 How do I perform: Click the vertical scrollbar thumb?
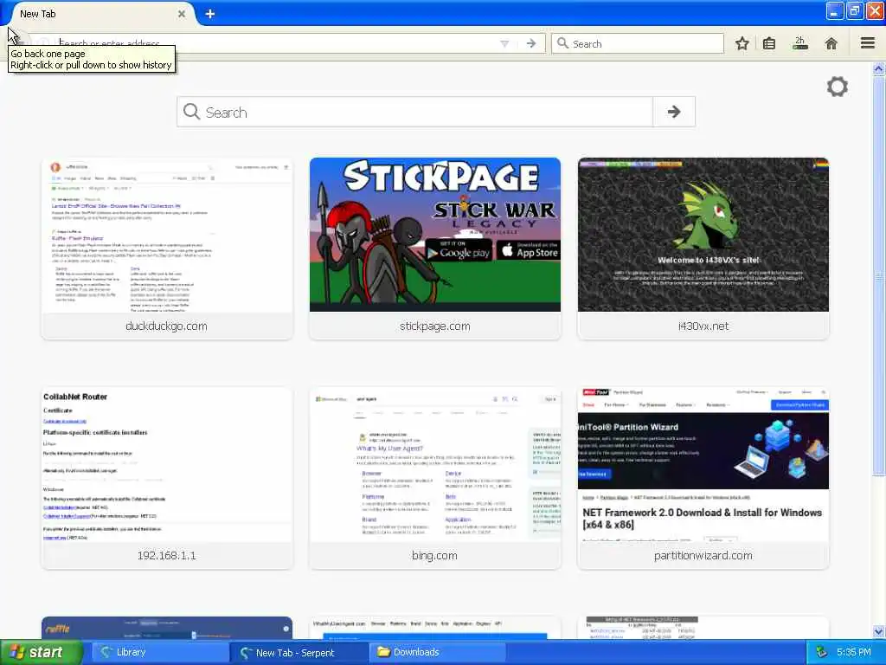coord(879,276)
